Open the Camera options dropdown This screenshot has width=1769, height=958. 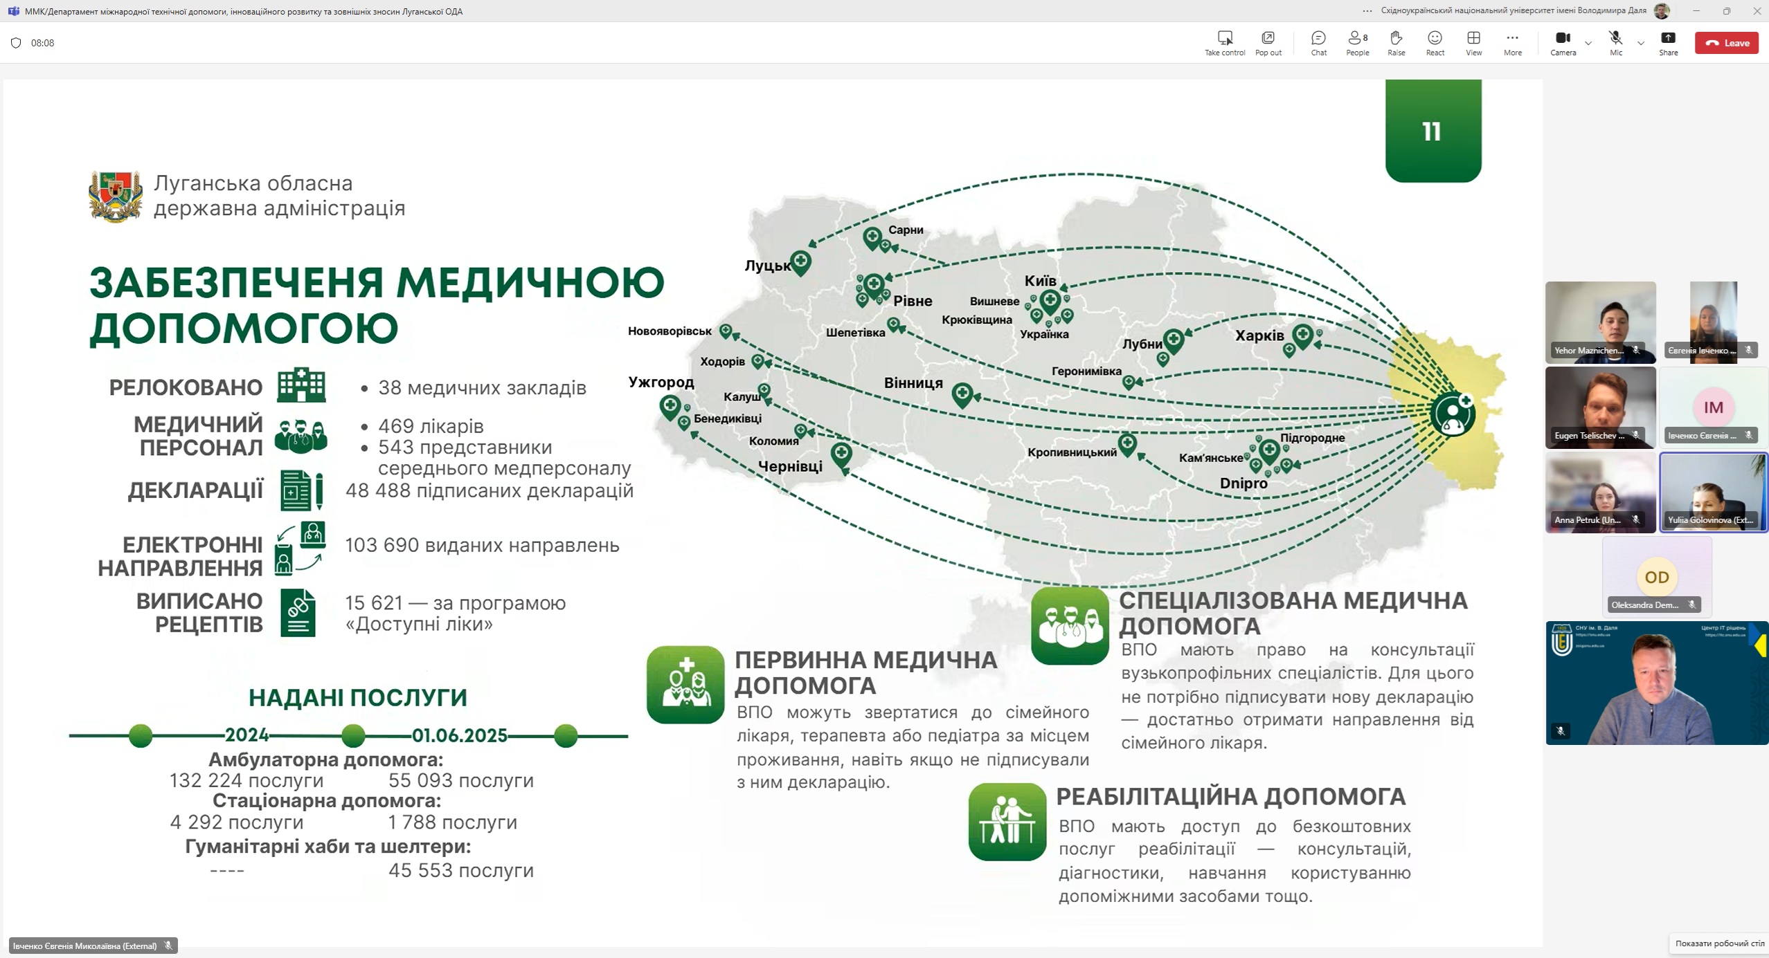coord(1588,43)
